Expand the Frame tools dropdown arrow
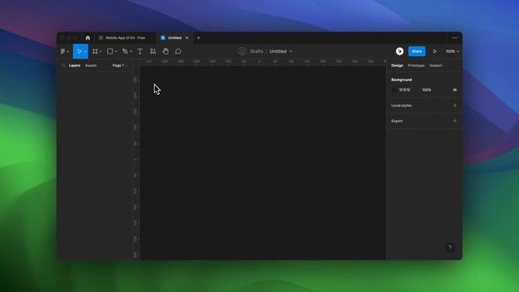Image resolution: width=519 pixels, height=292 pixels. point(101,52)
